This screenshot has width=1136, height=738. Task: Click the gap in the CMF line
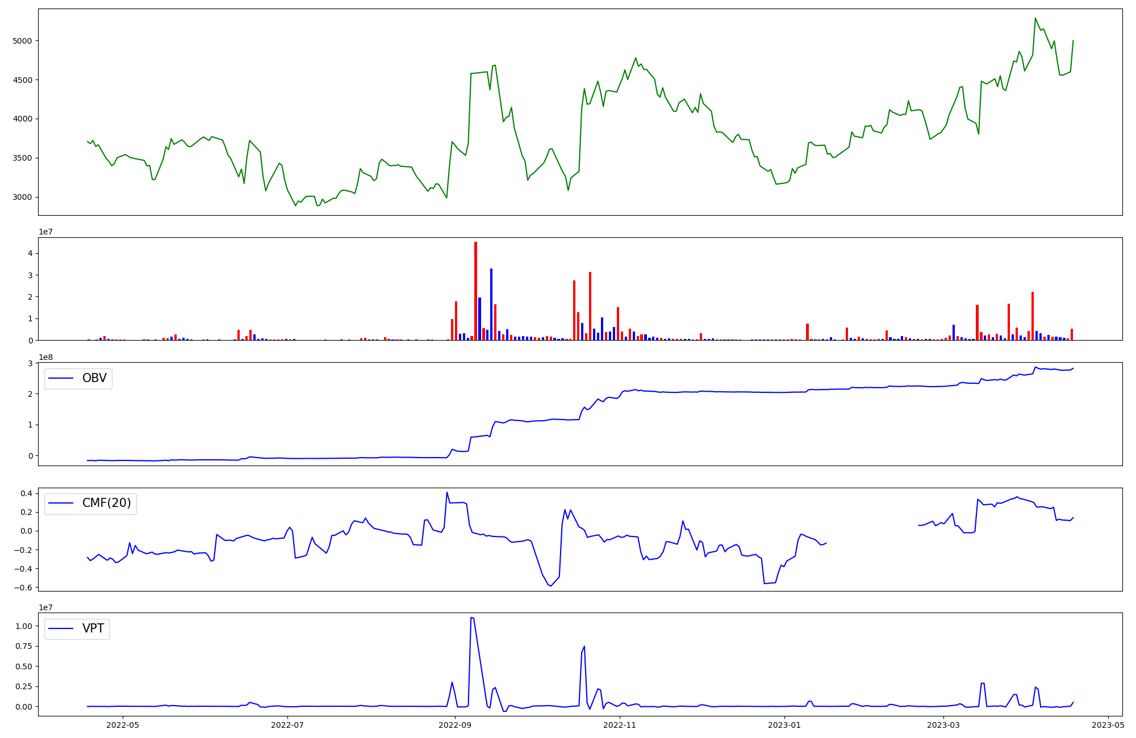pyautogui.click(x=872, y=534)
